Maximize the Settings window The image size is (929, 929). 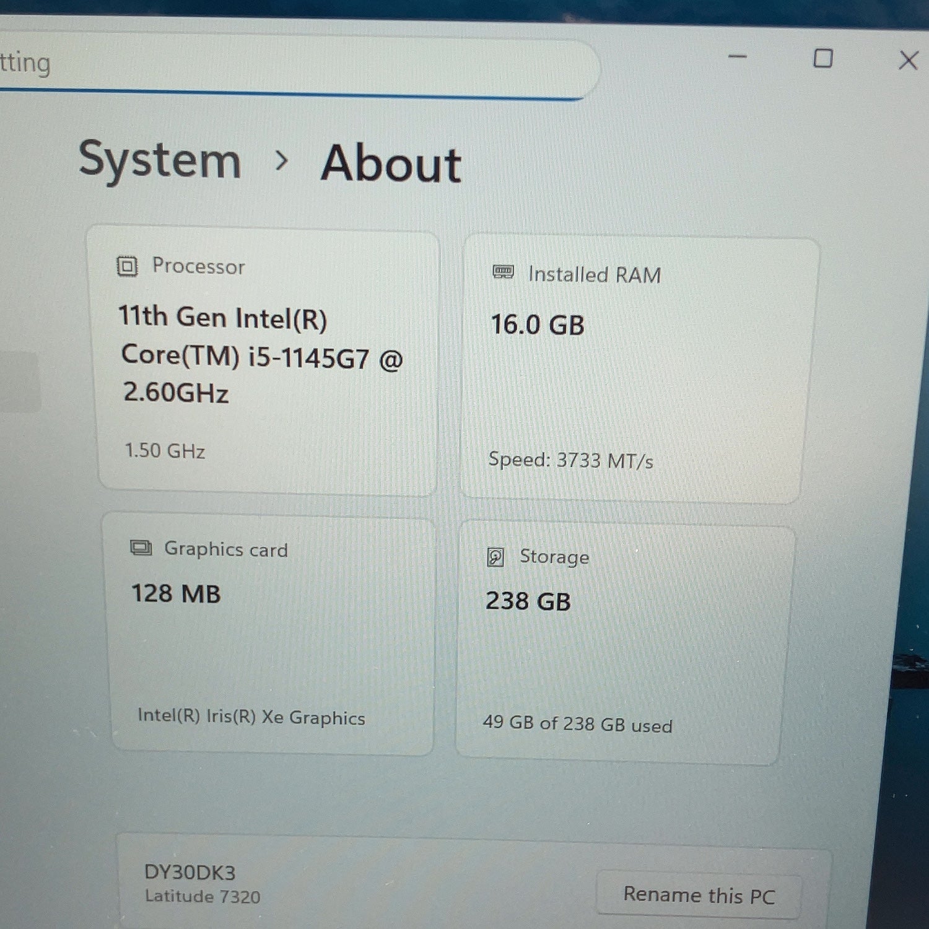[x=822, y=58]
